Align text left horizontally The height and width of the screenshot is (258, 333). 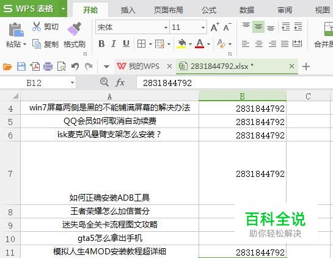tap(246, 44)
